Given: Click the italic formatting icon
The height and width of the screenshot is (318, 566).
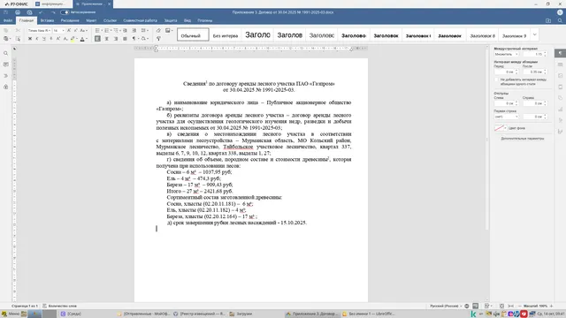Looking at the screenshot, I should [x=37, y=39].
